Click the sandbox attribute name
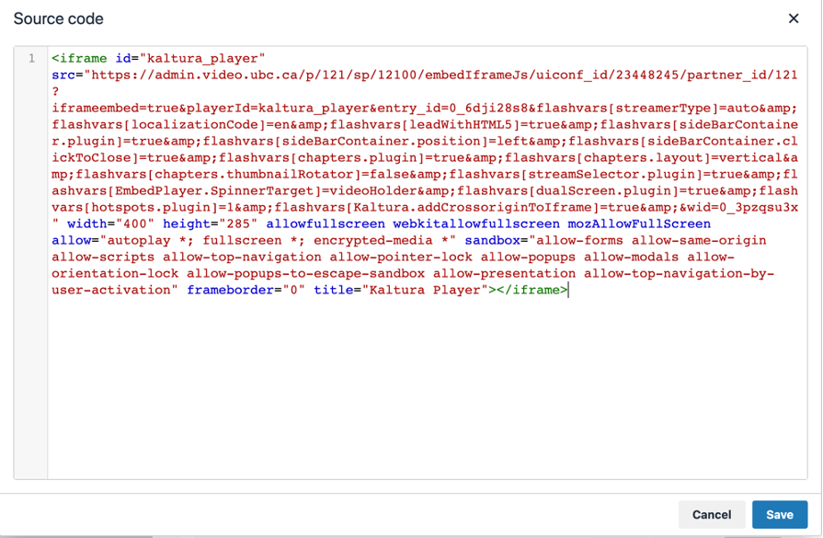 tap(492, 240)
